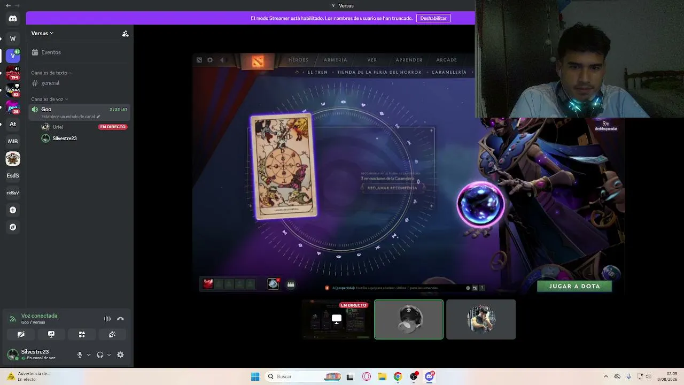Open the "rid5yV" server
684x385 pixels.
click(x=13, y=192)
